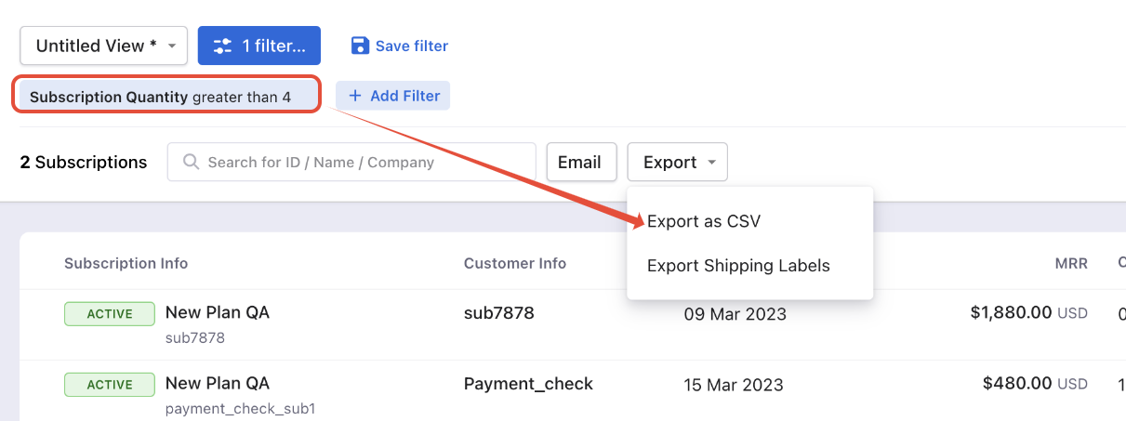Click the Subscription Info column header
The width and height of the screenshot is (1126, 421).
coord(126,263)
